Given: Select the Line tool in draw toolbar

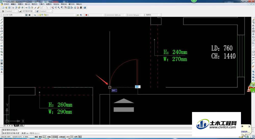Looking at the screenshot, I should (2, 20).
